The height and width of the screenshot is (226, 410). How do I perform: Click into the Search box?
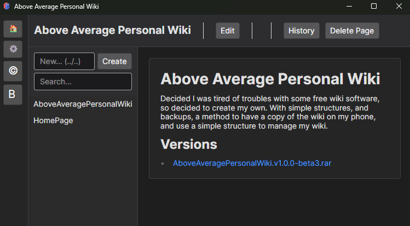pyautogui.click(x=83, y=82)
